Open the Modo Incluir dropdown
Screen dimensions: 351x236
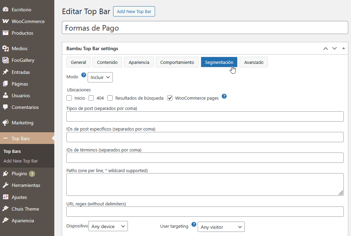(100, 77)
